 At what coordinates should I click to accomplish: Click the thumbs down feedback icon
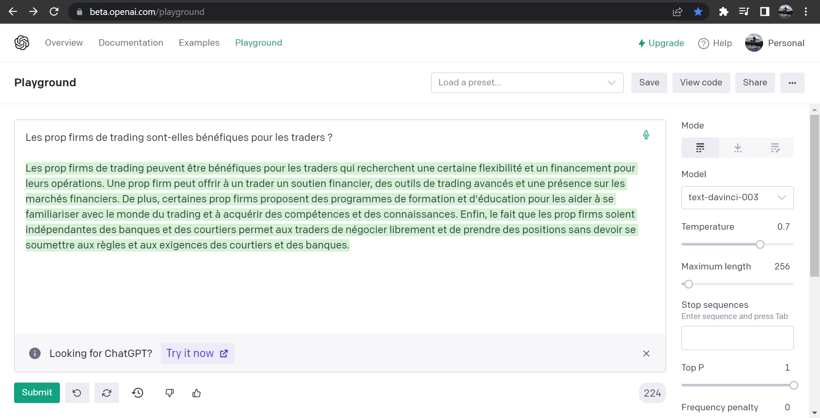pyautogui.click(x=169, y=393)
